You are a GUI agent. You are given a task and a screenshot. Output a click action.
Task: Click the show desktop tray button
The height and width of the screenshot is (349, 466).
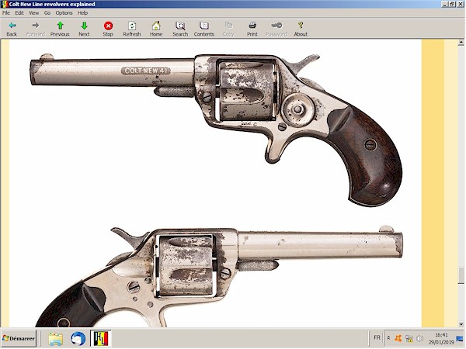click(460, 339)
